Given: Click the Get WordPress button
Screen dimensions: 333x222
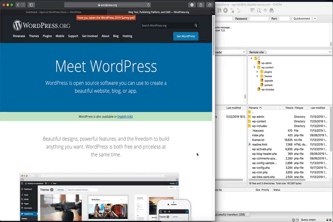Looking at the screenshot, I should point(185,36).
